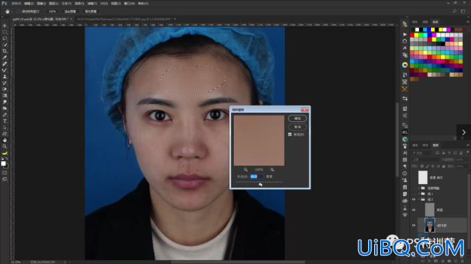The width and height of the screenshot is (471, 264).
Task: Select the Move tool
Action: pos(5,25)
